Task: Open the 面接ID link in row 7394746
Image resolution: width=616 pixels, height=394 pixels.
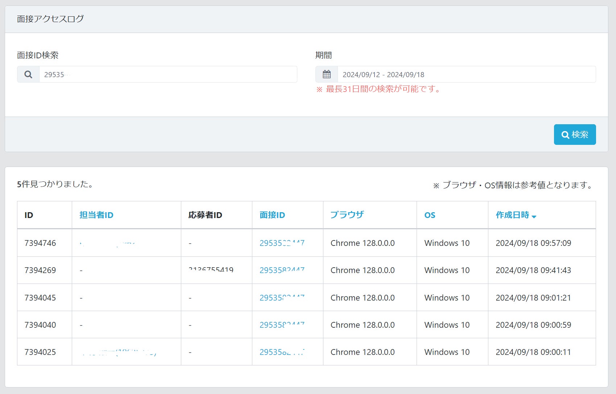Action: [x=282, y=243]
